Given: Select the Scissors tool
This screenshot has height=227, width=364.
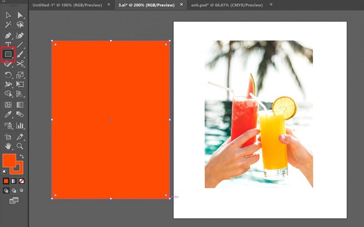Looking at the screenshot, I should click(20, 64).
